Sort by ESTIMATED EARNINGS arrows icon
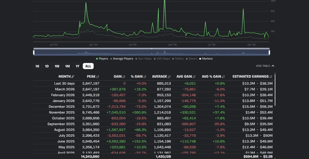The image size is (309, 159). pos(271,77)
